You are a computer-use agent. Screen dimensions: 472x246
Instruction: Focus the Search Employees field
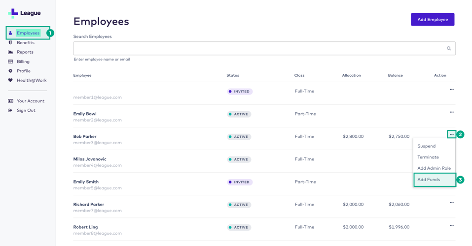(x=264, y=48)
